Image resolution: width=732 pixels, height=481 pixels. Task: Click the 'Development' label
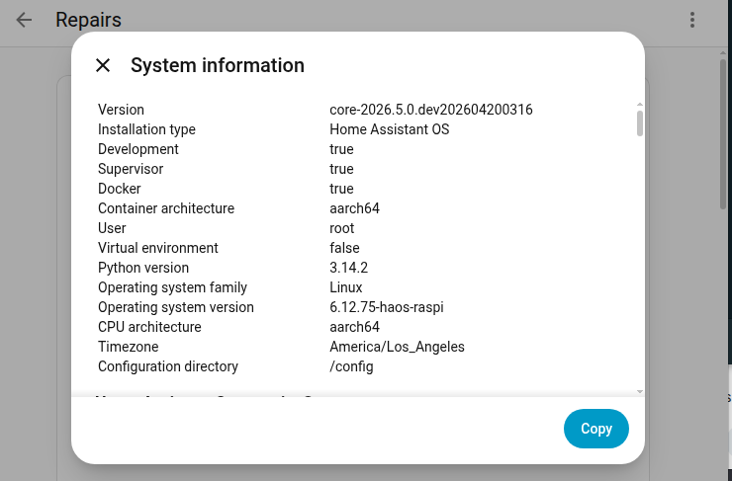coord(138,149)
